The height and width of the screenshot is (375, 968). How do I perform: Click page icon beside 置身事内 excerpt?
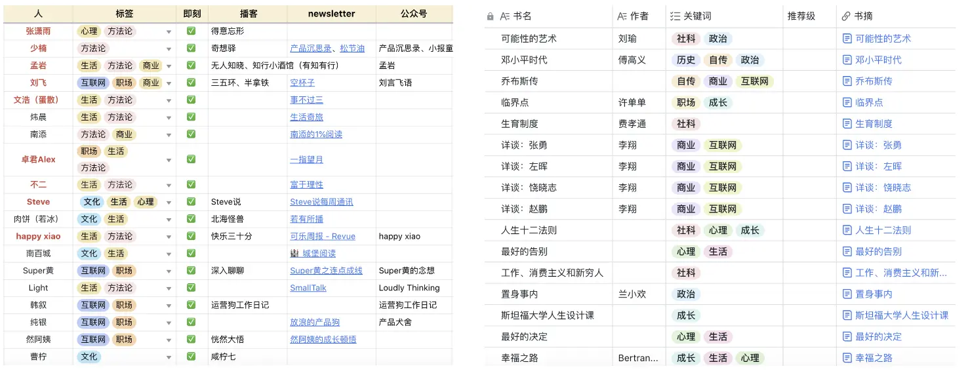point(847,294)
